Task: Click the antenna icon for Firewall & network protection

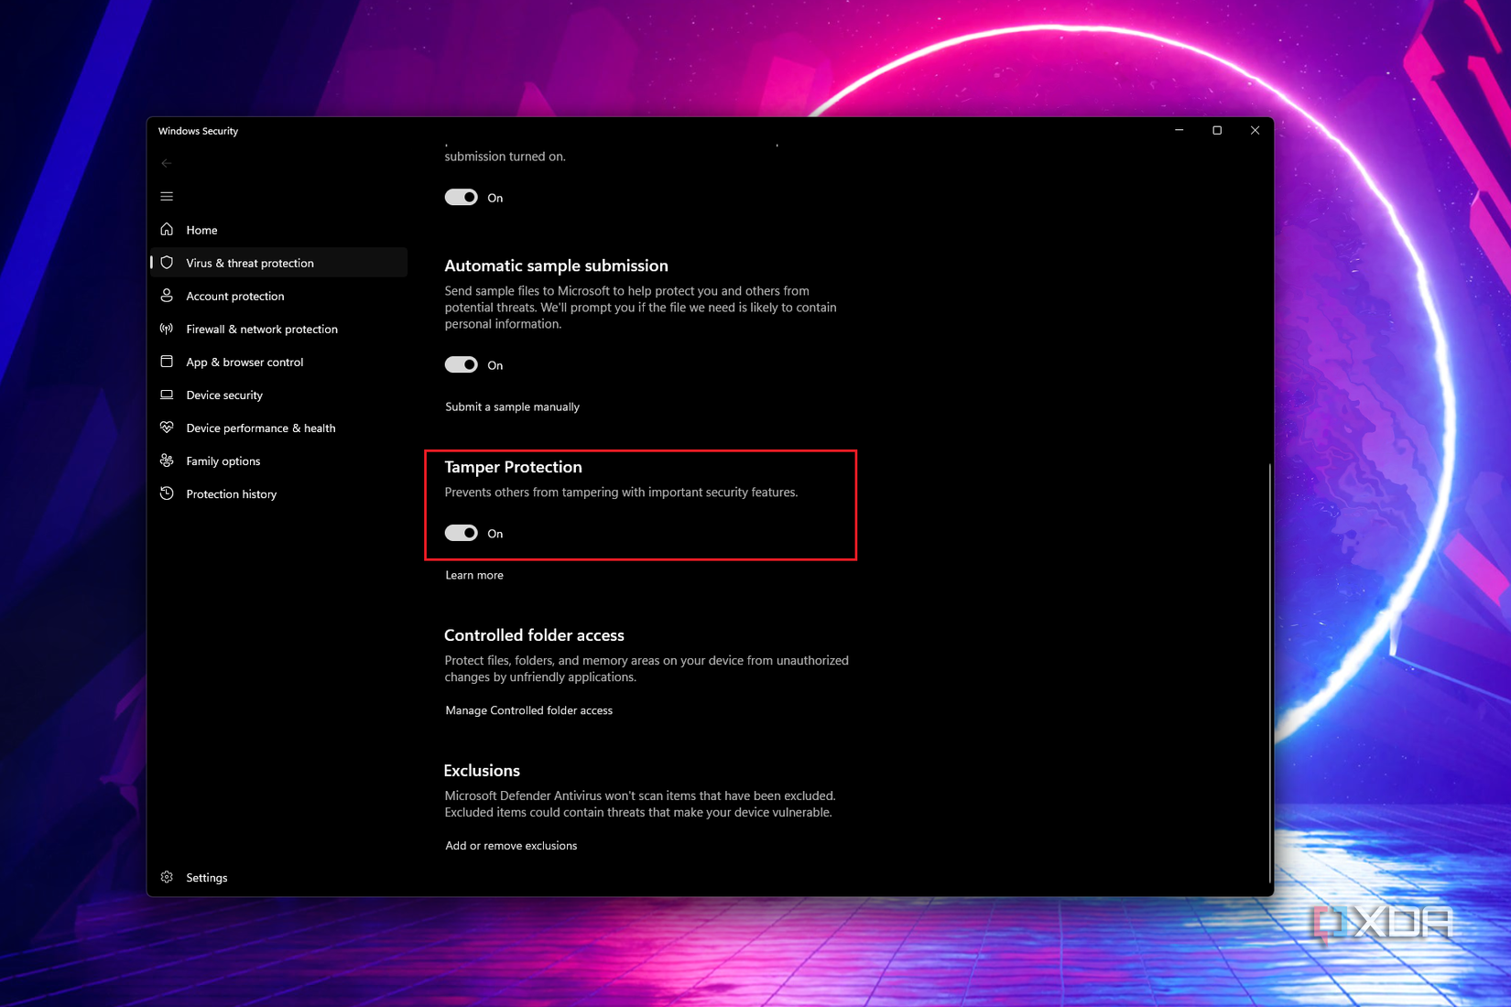Action: click(x=167, y=328)
